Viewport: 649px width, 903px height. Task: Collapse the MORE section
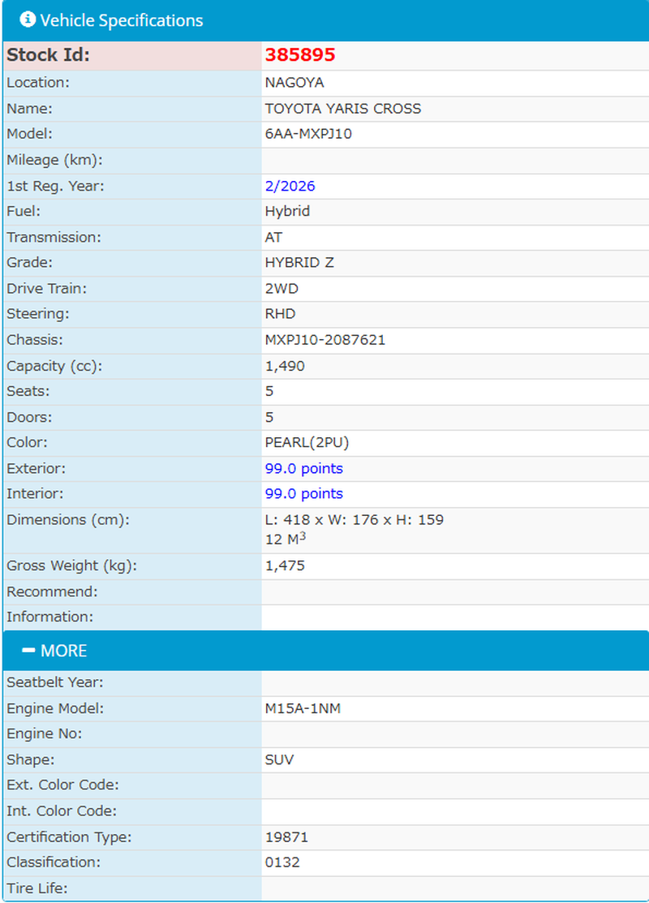[x=326, y=651]
